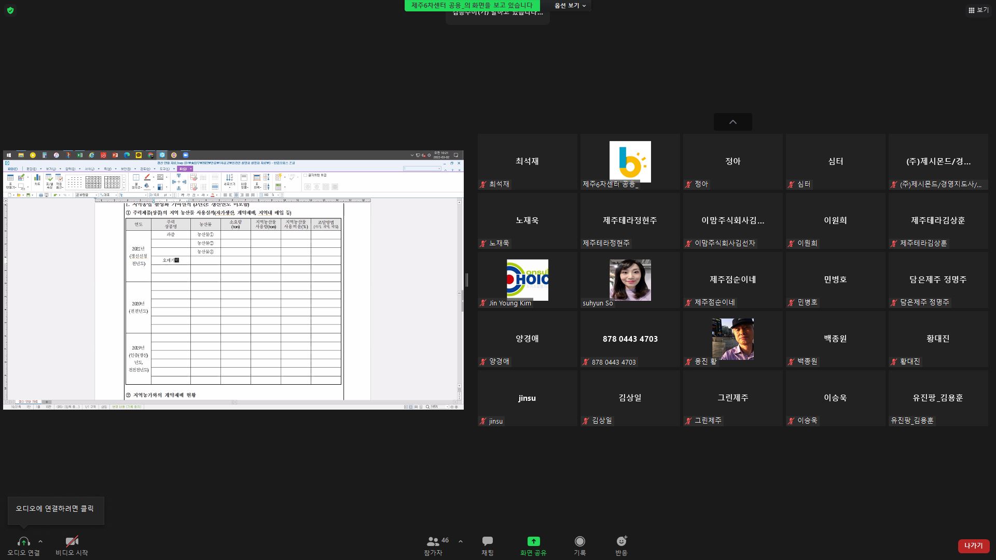The width and height of the screenshot is (996, 560).
Task: Click the Record icon
Action: pyautogui.click(x=579, y=541)
